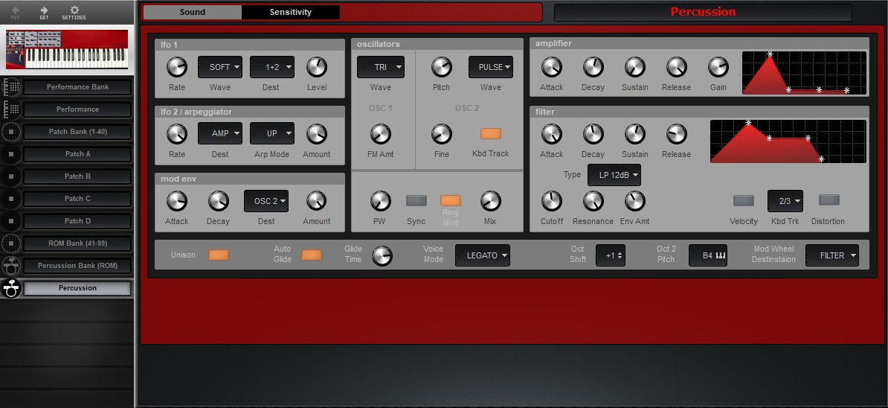Screen dimensions: 888x408
Task: Enable the Sync toggle
Action: click(x=416, y=200)
